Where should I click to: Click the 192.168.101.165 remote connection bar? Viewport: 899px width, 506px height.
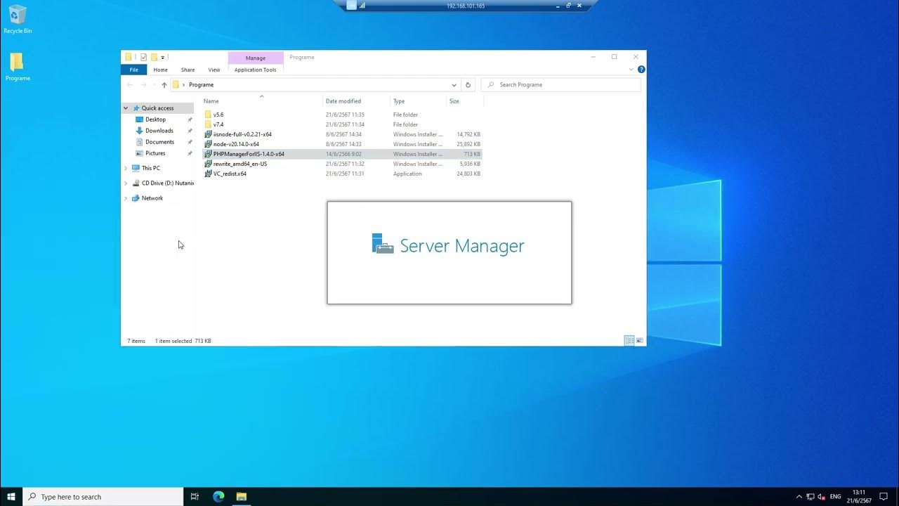(x=466, y=6)
